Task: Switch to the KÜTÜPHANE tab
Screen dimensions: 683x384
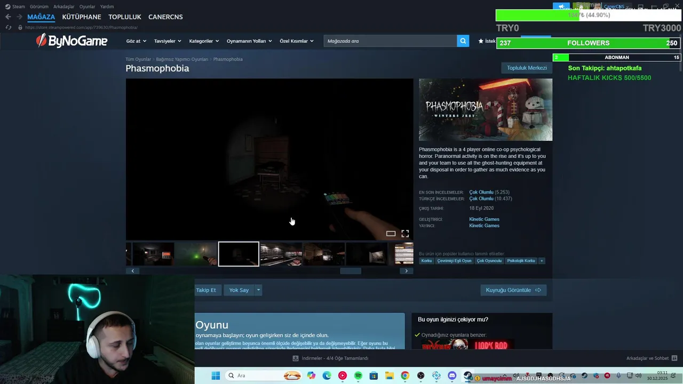Action: click(x=82, y=17)
